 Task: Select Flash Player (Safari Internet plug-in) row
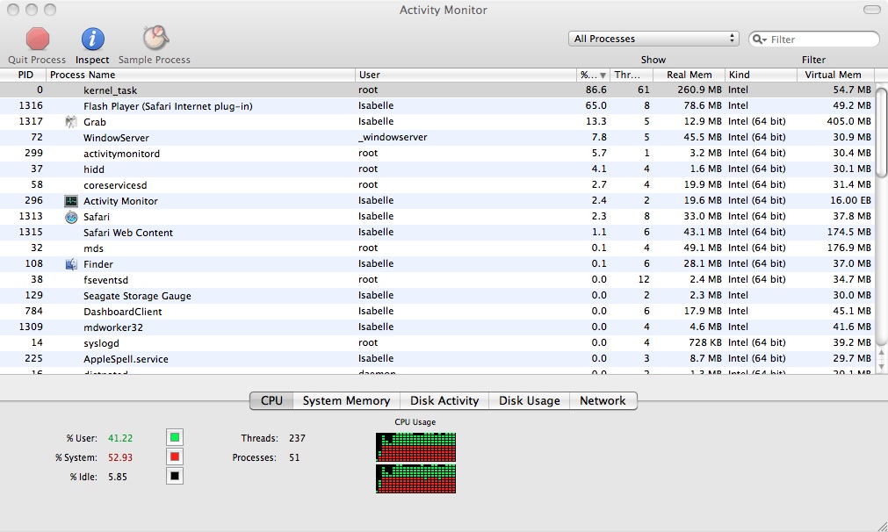pyautogui.click(x=437, y=106)
